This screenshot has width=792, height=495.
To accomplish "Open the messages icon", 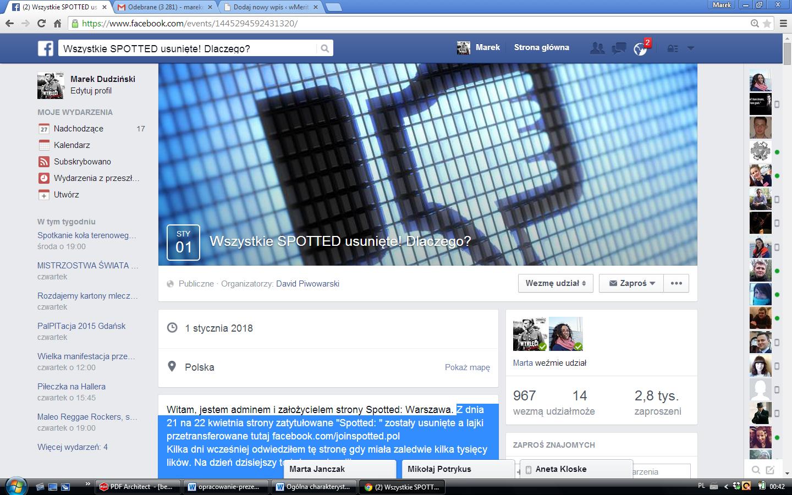I will tap(619, 48).
